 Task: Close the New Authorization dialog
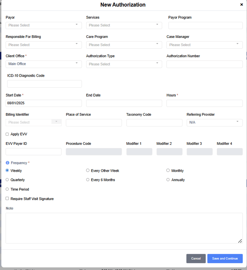[241, 5]
